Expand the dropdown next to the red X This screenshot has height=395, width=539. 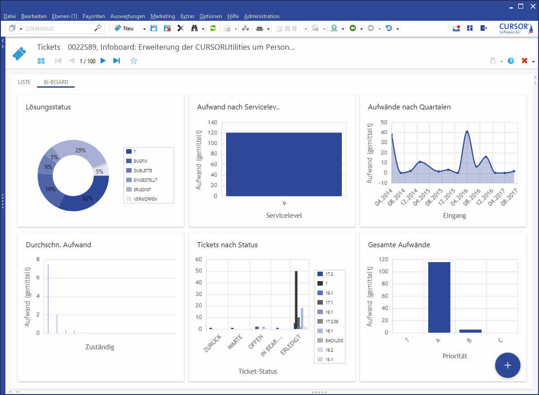533,61
